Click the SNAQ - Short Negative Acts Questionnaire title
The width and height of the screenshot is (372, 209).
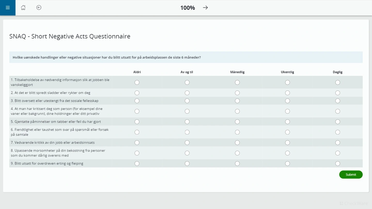(x=70, y=36)
